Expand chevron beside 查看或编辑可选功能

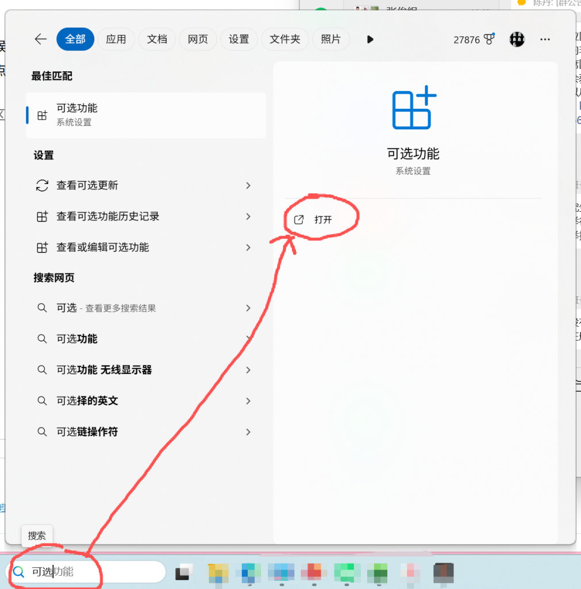pos(248,247)
